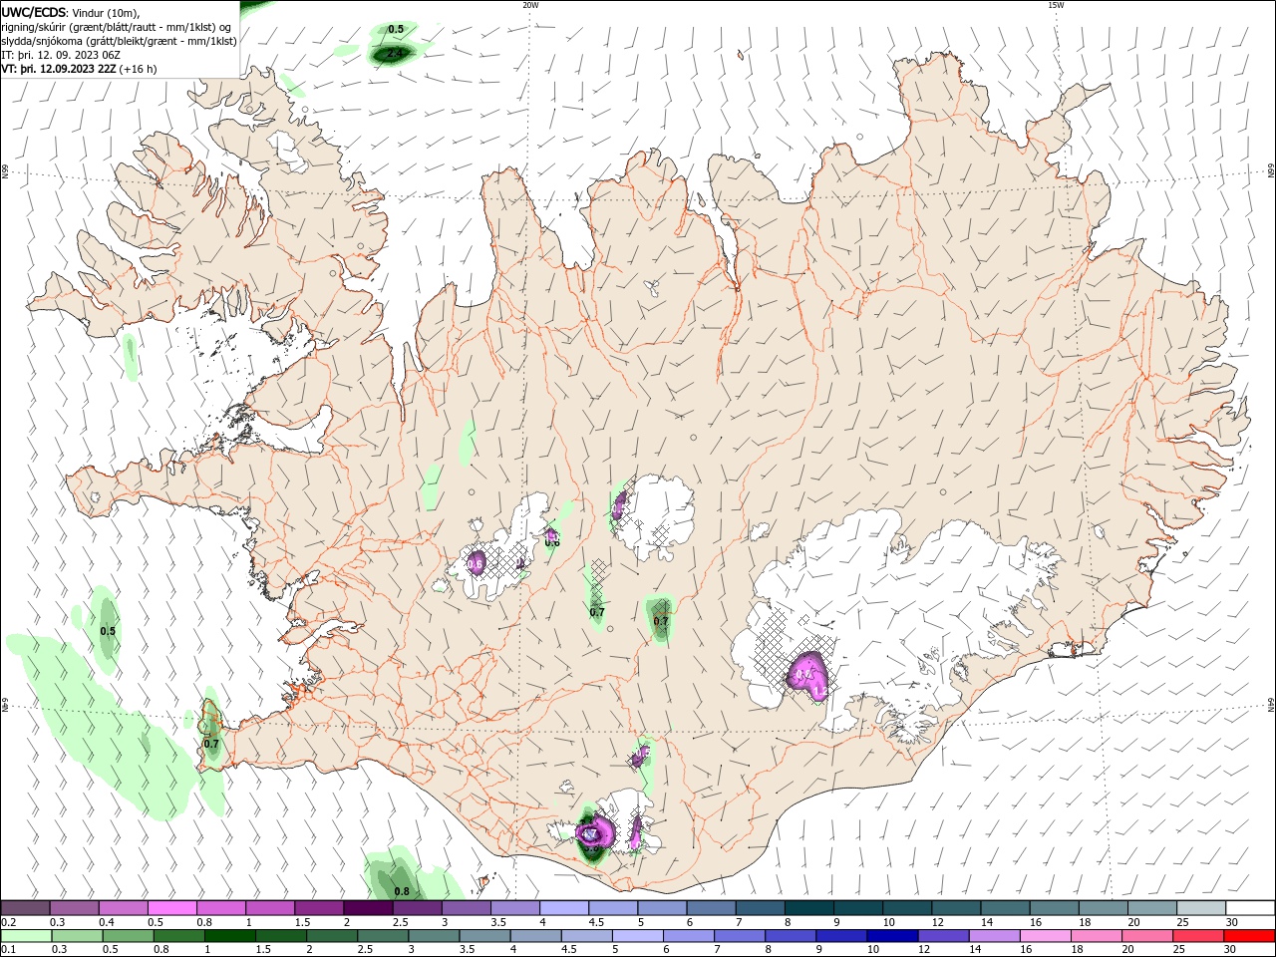The width and height of the screenshot is (1276, 957).
Task: Pick the 3–3.5 grey-teal rain swatch
Action: click(x=434, y=936)
